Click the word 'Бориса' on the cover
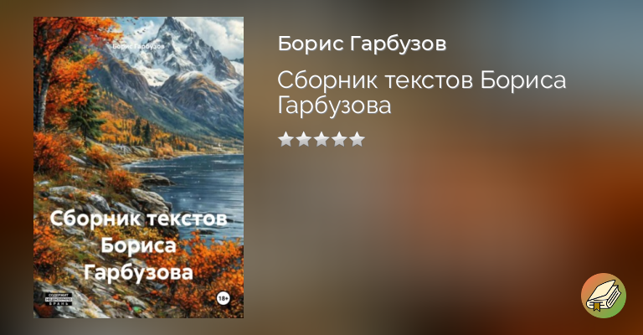 click(139, 245)
